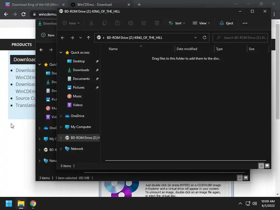Go back in front Explorer window
The width and height of the screenshot is (280, 210).
coord(63,38)
